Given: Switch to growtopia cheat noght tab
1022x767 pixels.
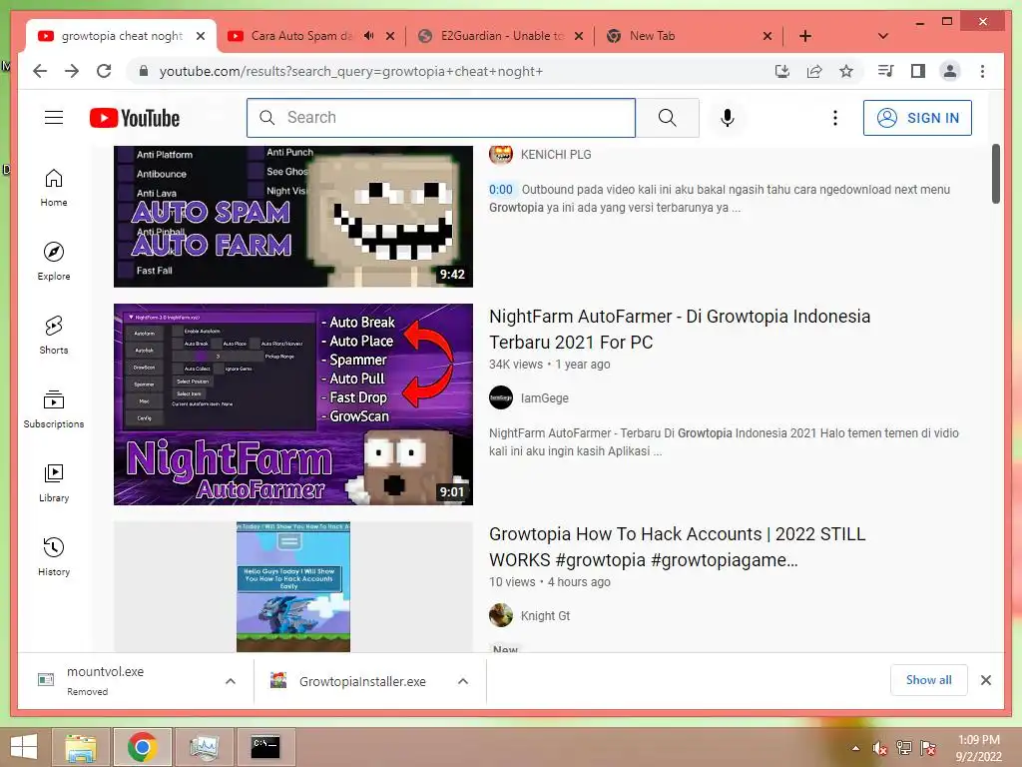Looking at the screenshot, I should [x=122, y=36].
